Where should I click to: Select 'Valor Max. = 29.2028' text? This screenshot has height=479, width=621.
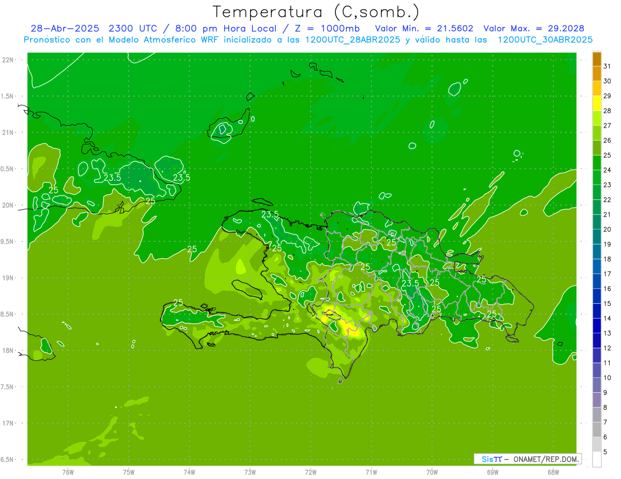534,28
